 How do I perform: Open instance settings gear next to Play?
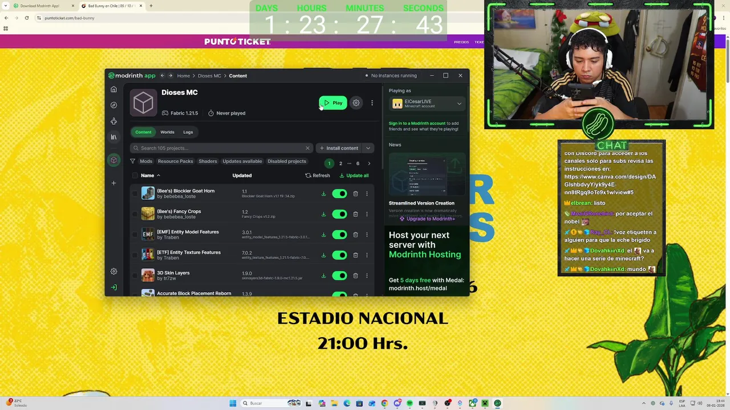click(356, 103)
